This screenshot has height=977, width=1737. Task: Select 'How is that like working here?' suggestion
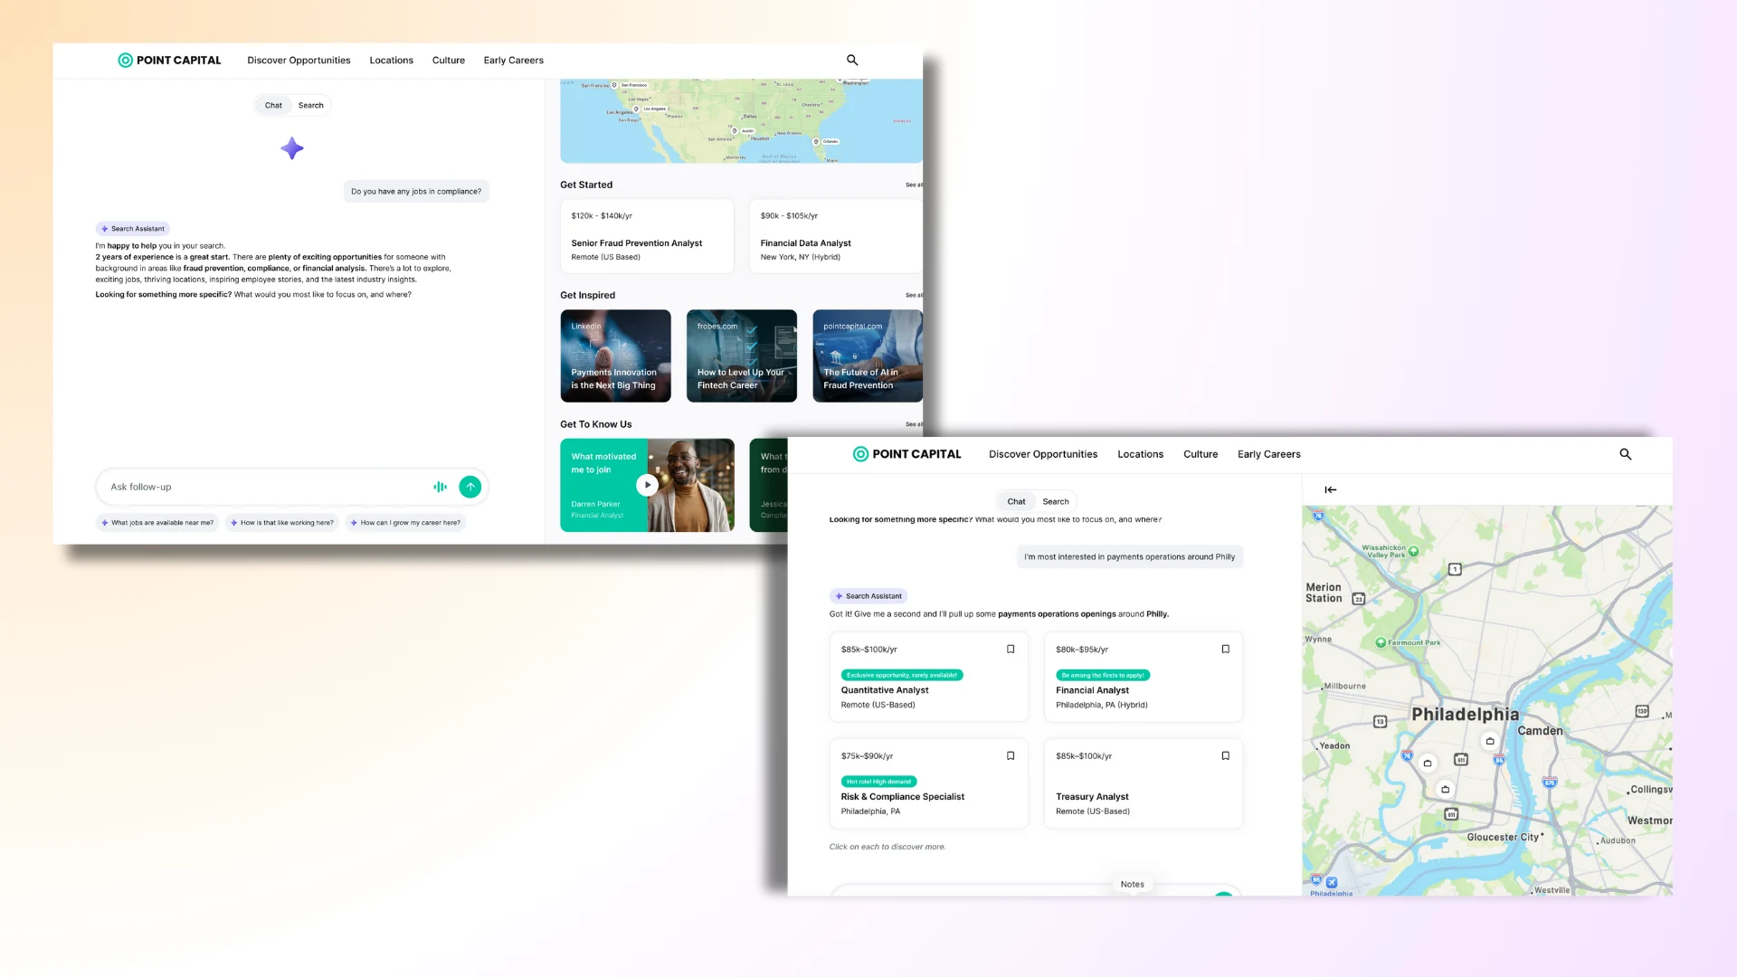tap(281, 523)
